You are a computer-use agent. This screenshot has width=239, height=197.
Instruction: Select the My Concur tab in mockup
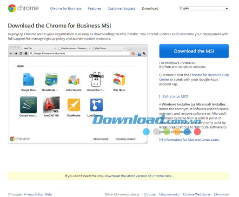[109, 48]
